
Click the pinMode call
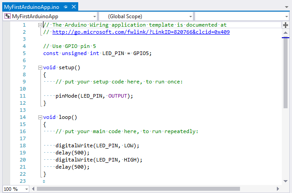pos(94,96)
